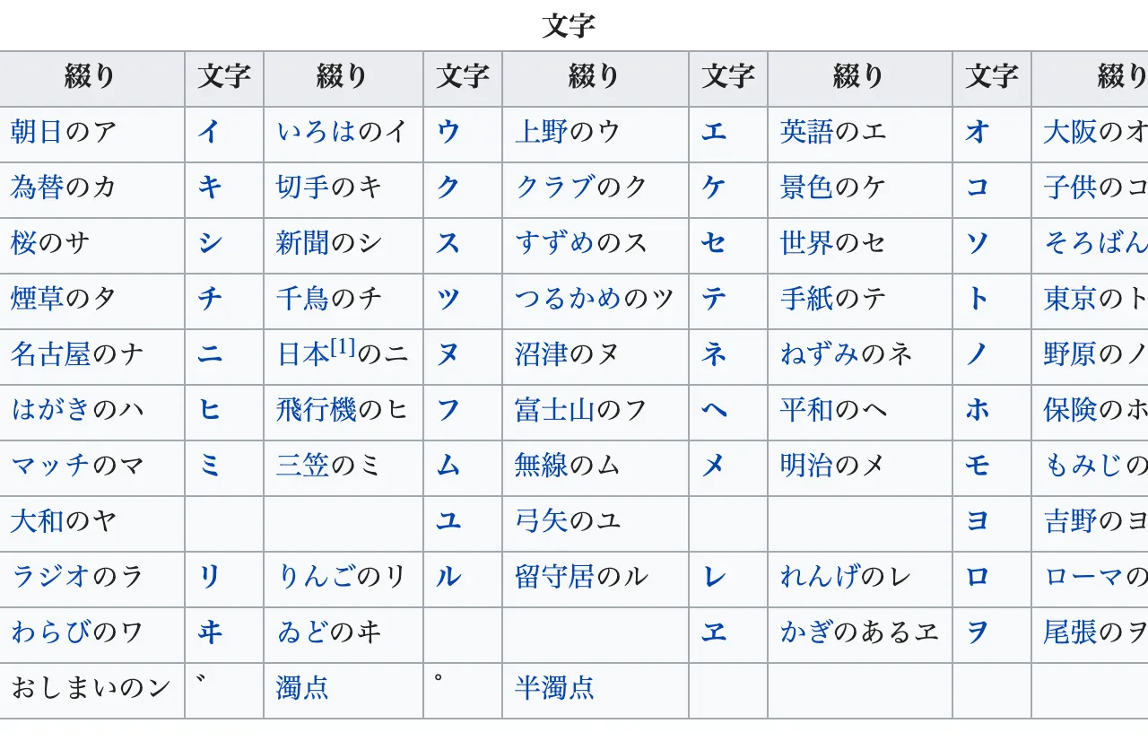Open the 沼津 link

click(x=542, y=354)
